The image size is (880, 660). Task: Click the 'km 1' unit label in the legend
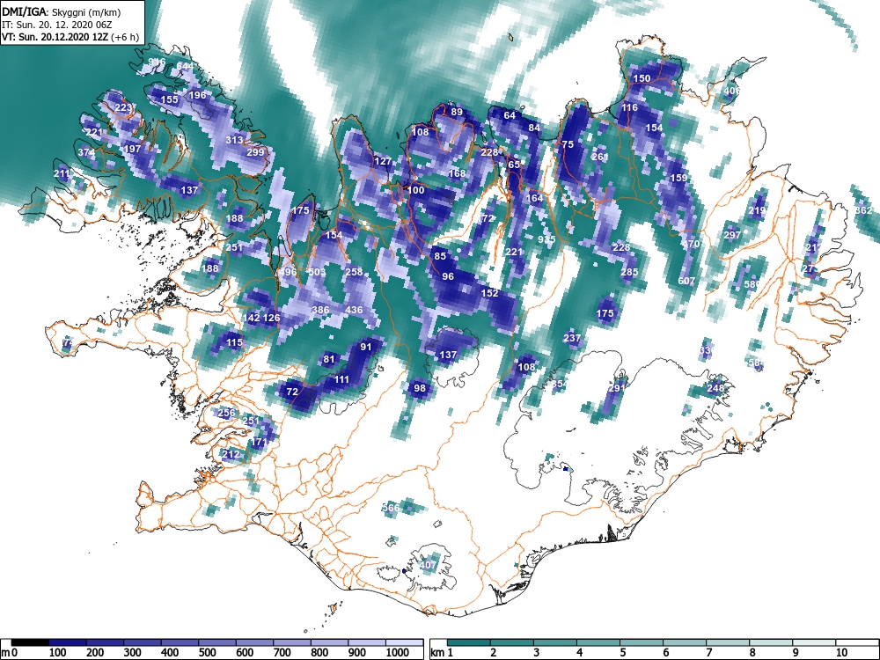click(x=443, y=653)
